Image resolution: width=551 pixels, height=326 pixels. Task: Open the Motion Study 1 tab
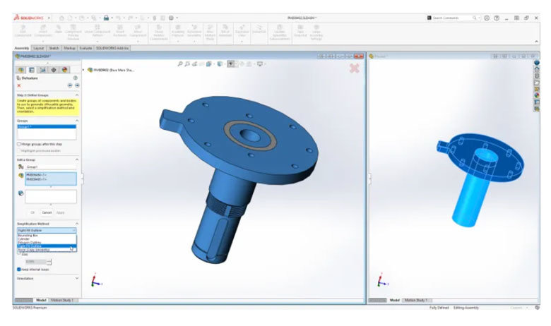pyautogui.click(x=64, y=300)
